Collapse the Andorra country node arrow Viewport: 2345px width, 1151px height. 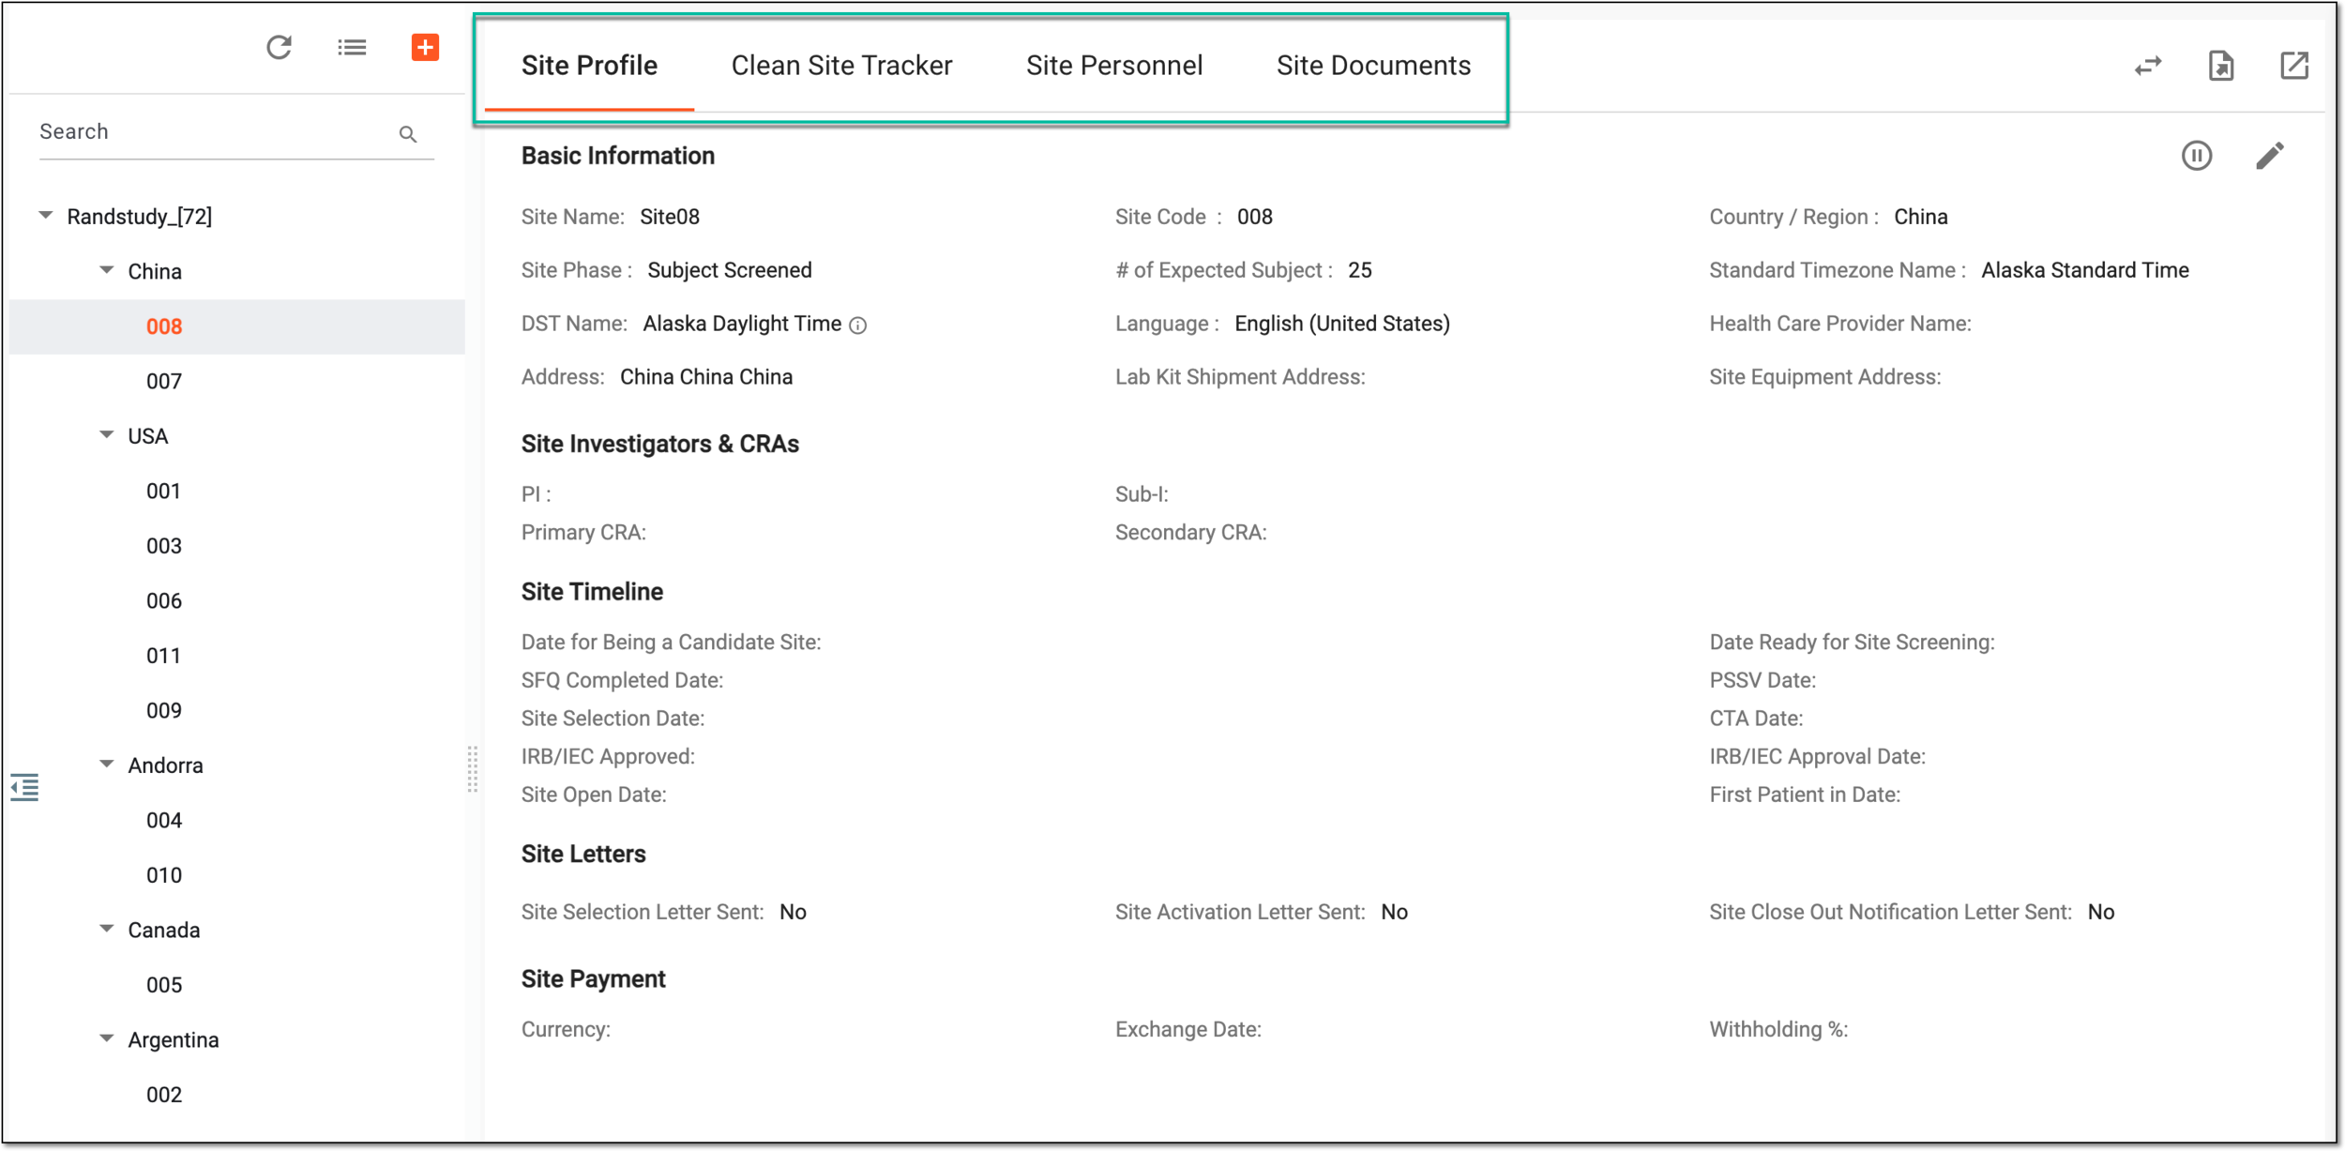coord(107,765)
